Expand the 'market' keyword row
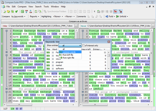Image resolution: width=156 pixels, height=111 pixels. (x=53, y=65)
